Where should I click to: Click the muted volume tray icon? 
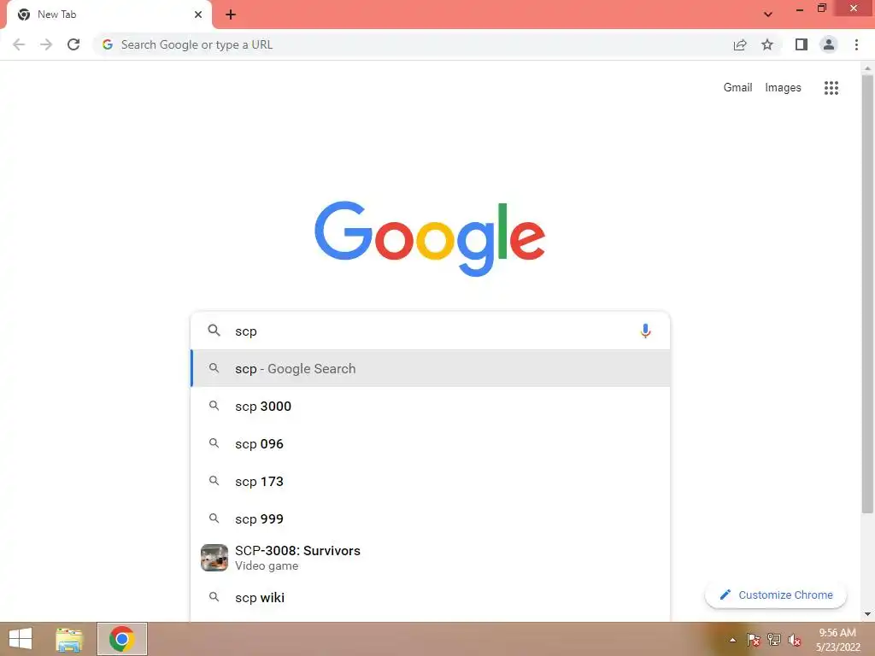pos(794,640)
